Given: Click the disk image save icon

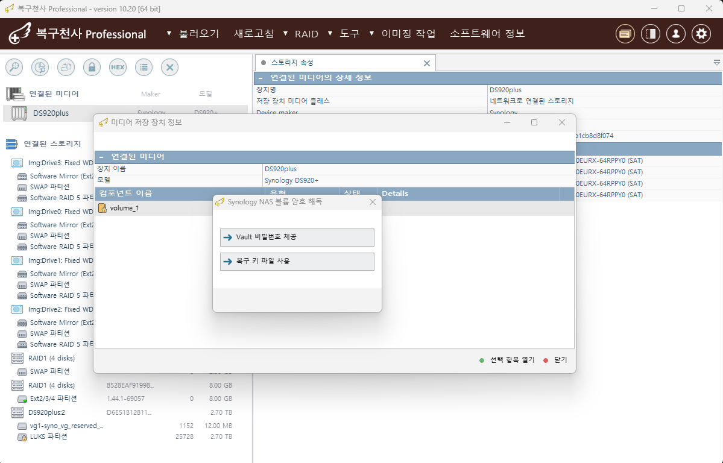Looking at the screenshot, I should point(66,68).
